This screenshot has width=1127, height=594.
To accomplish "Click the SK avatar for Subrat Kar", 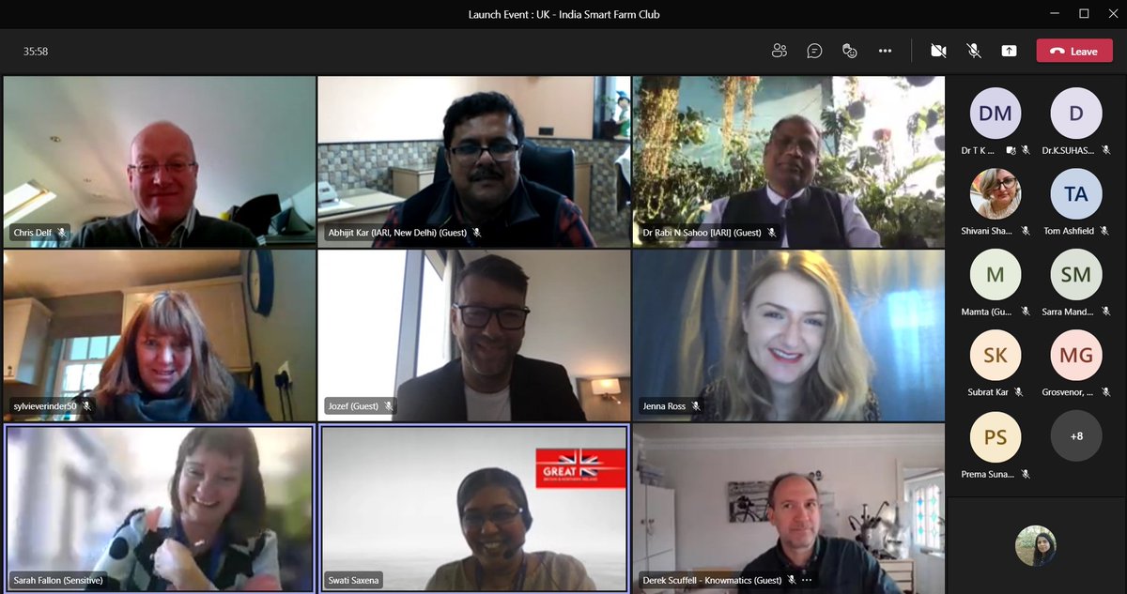I will point(996,356).
